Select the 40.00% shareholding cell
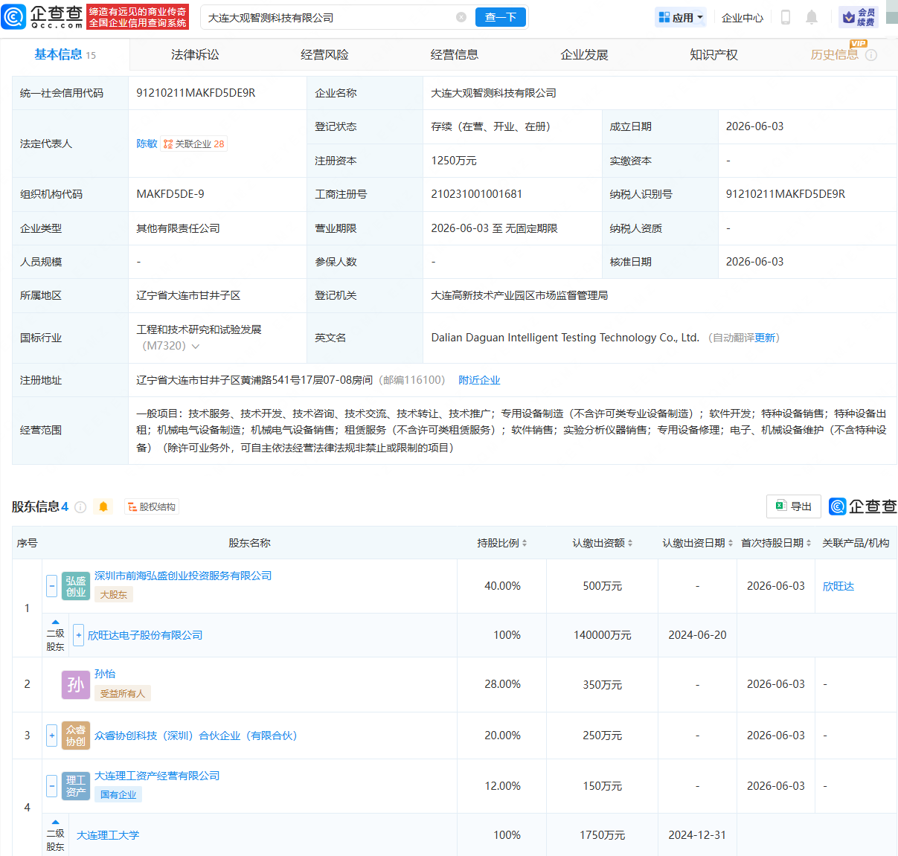The image size is (898, 856). (502, 586)
